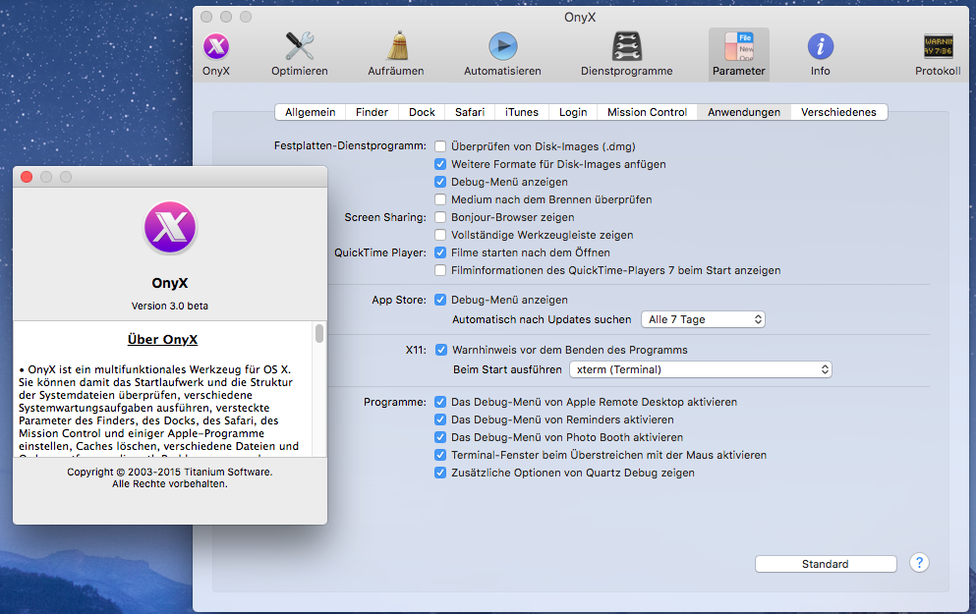Open the xterm (Terminal) dropdown
Image resolution: width=976 pixels, height=614 pixels.
(700, 369)
